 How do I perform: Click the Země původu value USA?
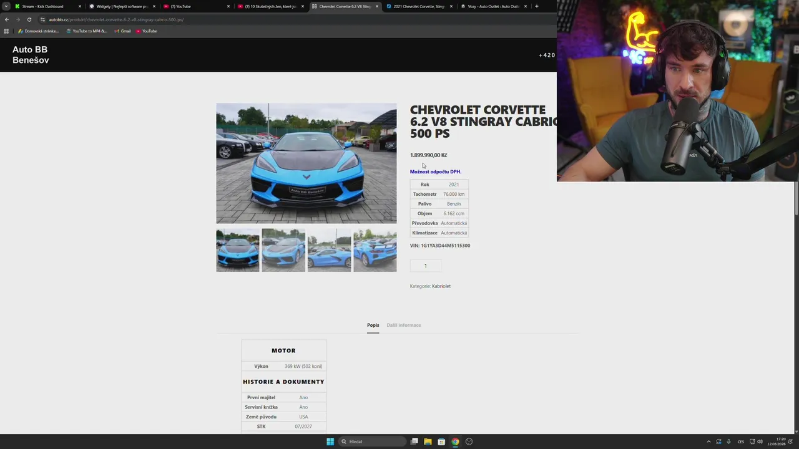[303, 417]
